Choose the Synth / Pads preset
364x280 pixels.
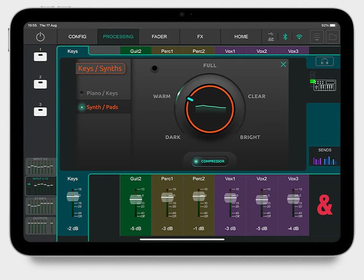pos(103,107)
